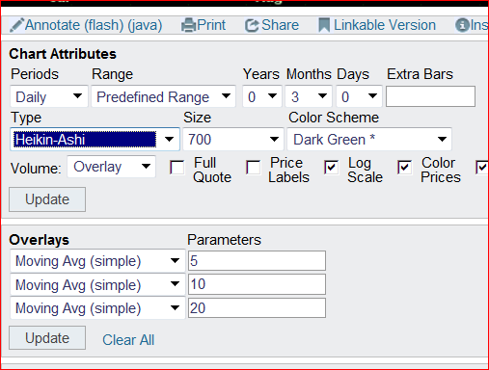
Task: Disable the Color Prices checkbox
Action: [x=404, y=168]
